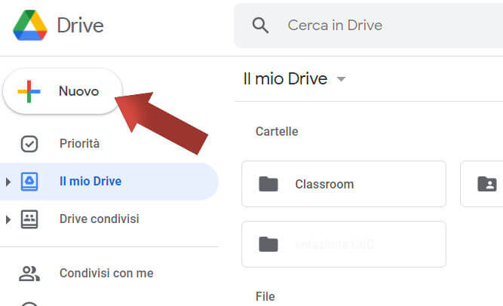Click the shared folder icon beside Classroom

487,184
